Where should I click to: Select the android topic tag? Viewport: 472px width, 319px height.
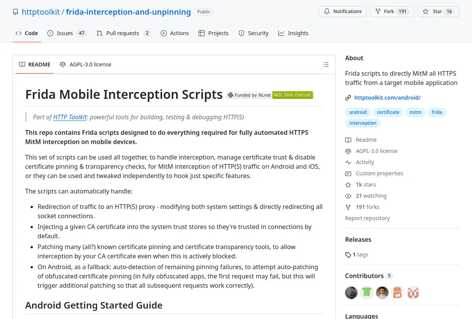point(358,112)
